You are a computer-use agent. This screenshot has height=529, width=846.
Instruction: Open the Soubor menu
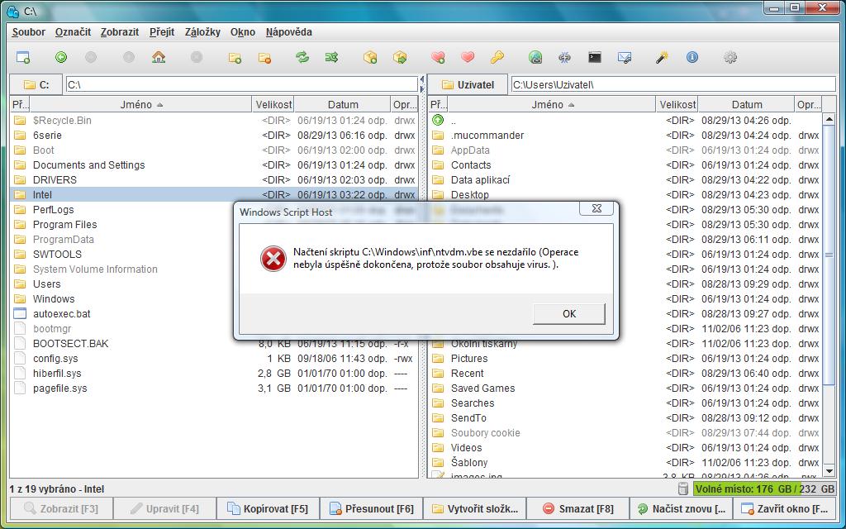click(x=29, y=32)
